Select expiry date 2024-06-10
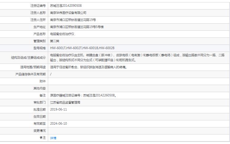The width and height of the screenshot is (230, 144). coord(59,123)
